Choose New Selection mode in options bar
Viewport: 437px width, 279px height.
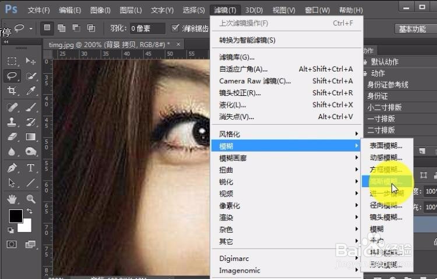47,28
